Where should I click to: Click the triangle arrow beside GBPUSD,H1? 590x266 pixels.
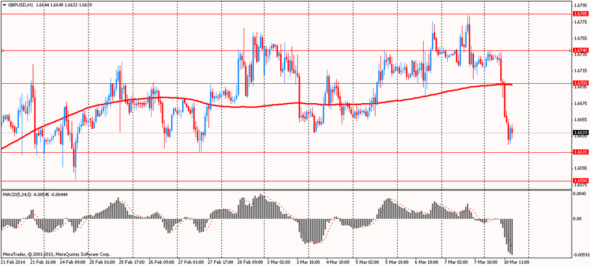coord(4,5)
